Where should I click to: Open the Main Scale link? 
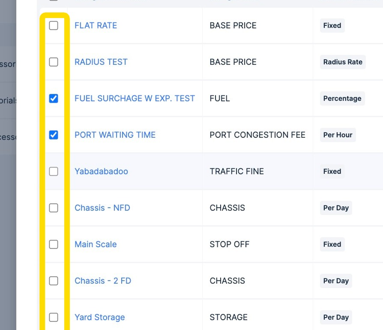(x=95, y=244)
